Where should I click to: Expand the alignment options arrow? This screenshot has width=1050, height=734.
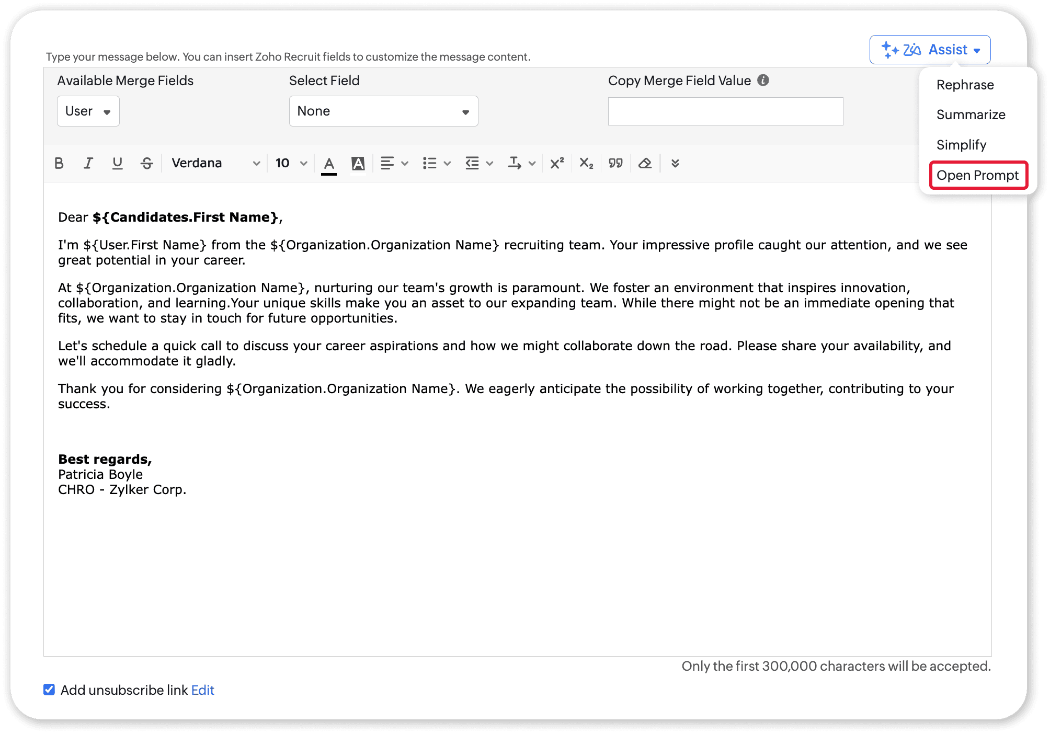click(405, 164)
